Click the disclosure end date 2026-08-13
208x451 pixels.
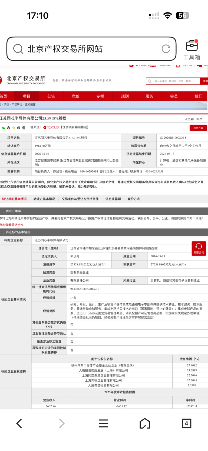coord(167,154)
